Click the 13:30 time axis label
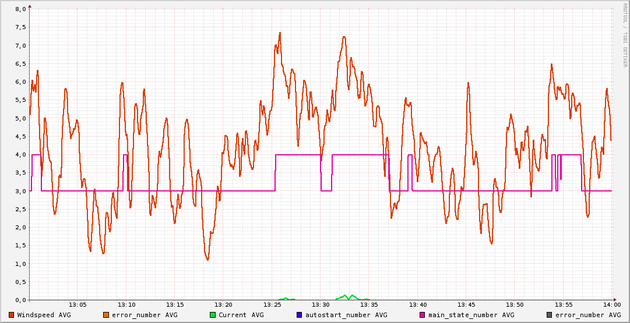The width and height of the screenshot is (630, 323). 321,305
